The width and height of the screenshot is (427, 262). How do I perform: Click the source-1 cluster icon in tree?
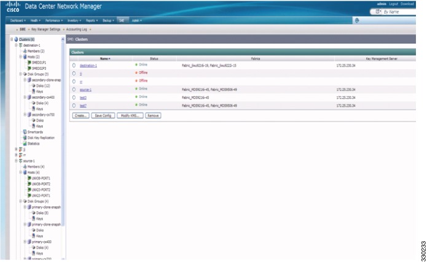pos(20,161)
